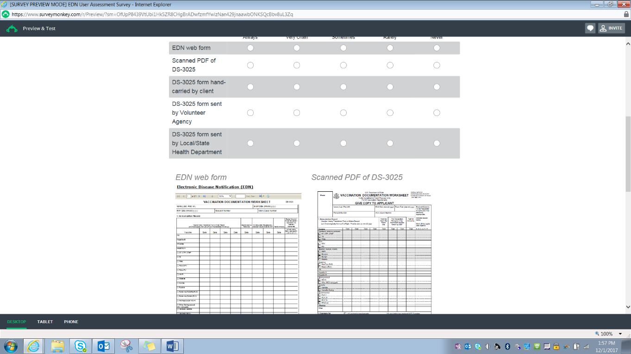Click the small Outlook icon in the system tray

[x=468, y=346]
